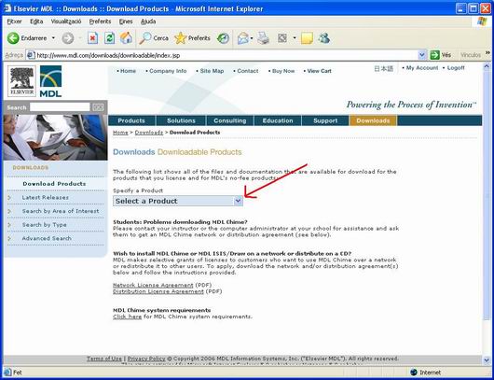Open the Distribution License Agreement PDF link
494x380 pixels.
click(158, 291)
